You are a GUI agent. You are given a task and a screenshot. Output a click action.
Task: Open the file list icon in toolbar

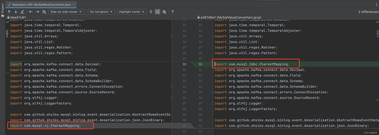(x=44, y=12)
